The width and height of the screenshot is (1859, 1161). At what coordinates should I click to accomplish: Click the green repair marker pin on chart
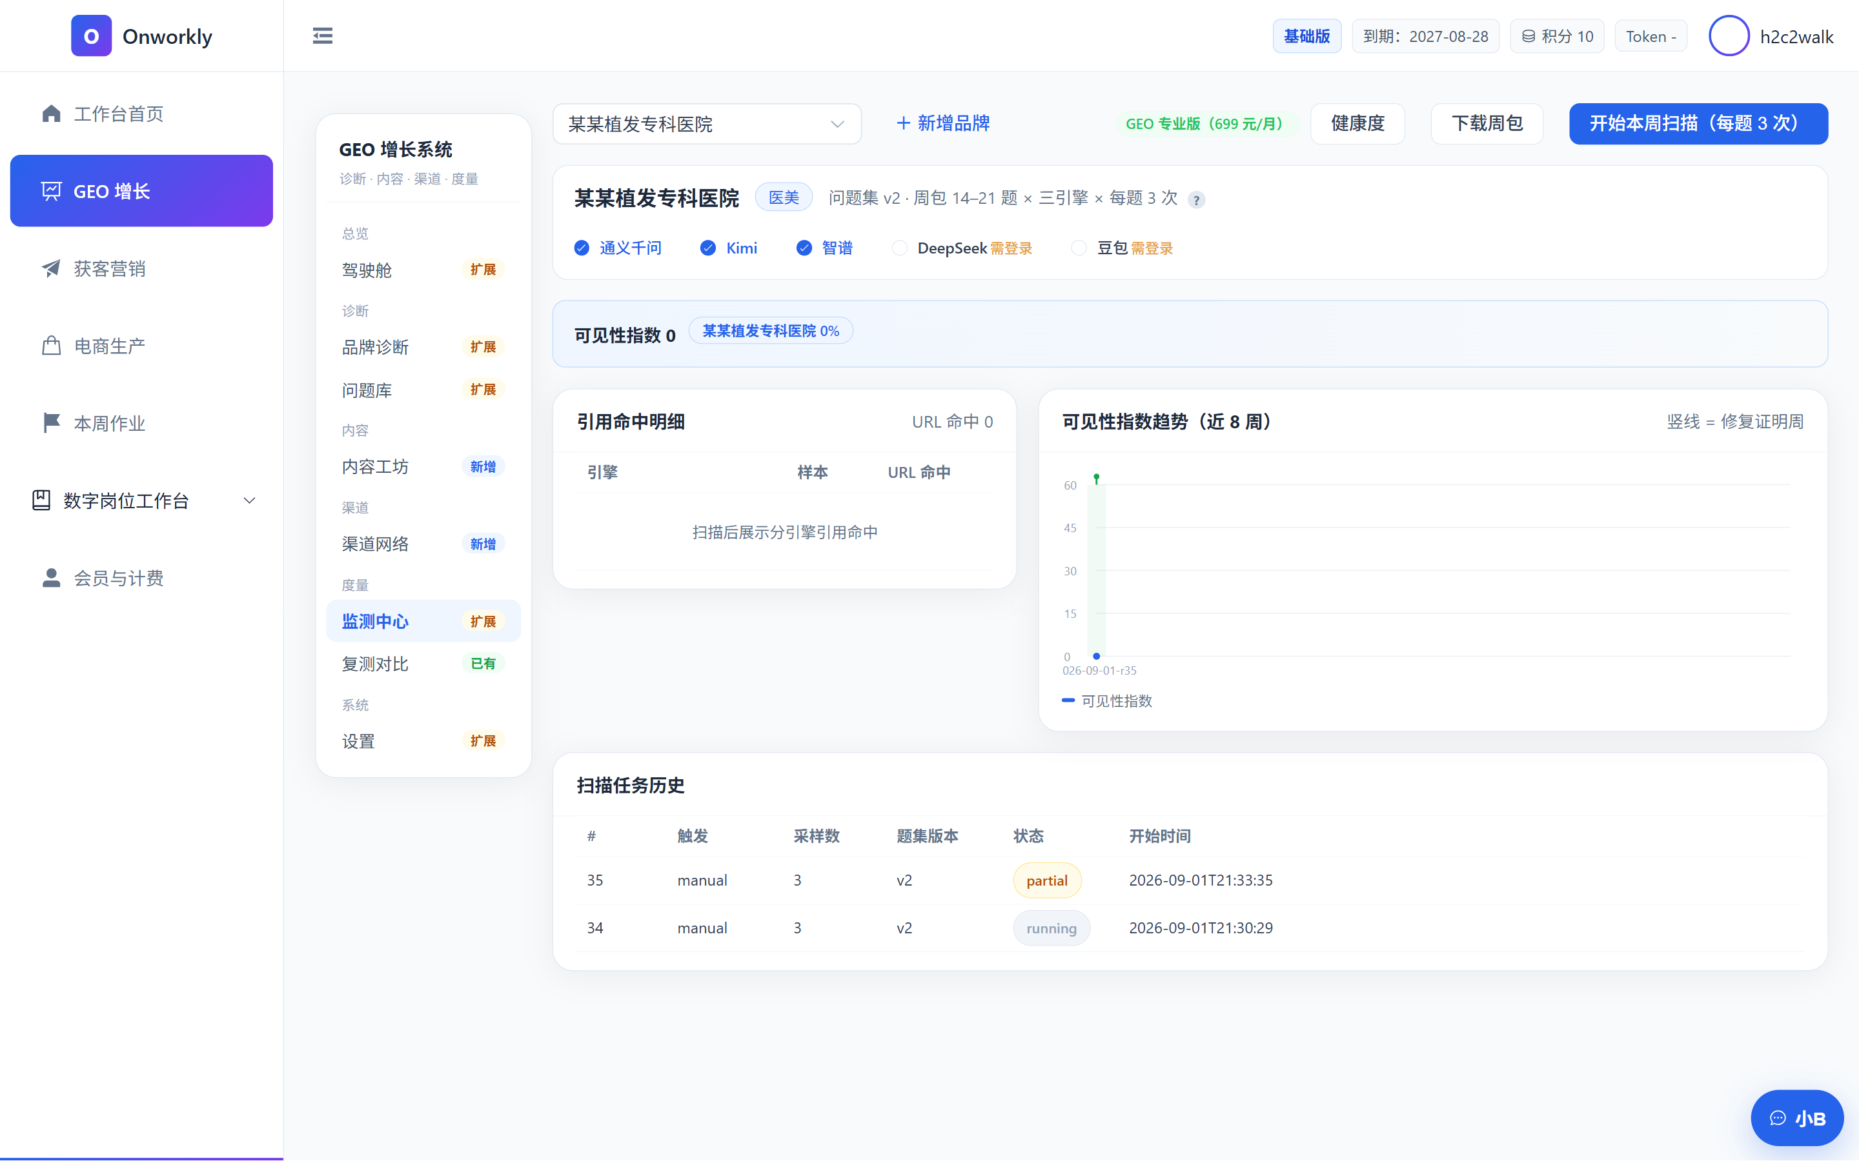pyautogui.click(x=1096, y=479)
